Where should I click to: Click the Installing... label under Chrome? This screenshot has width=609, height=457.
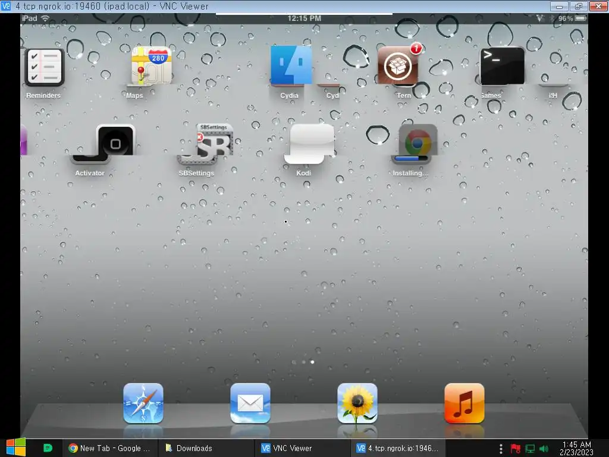[x=410, y=173]
